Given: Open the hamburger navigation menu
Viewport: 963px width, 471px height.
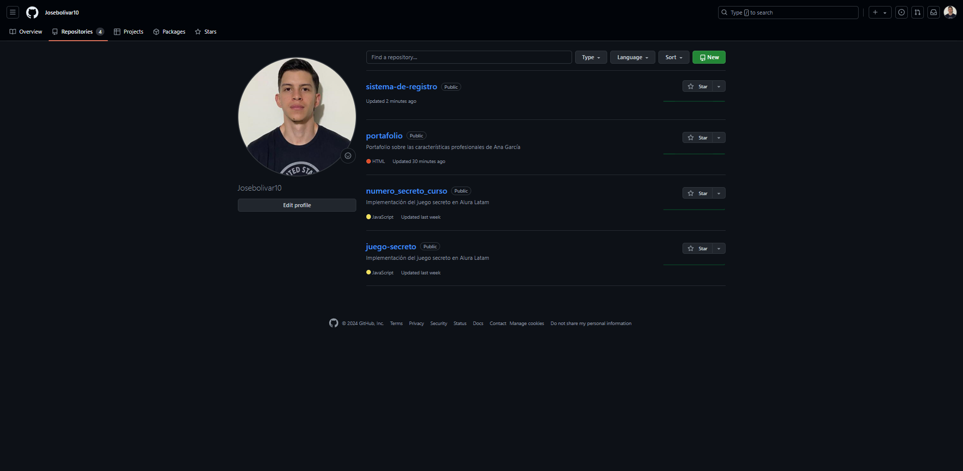Looking at the screenshot, I should [13, 13].
